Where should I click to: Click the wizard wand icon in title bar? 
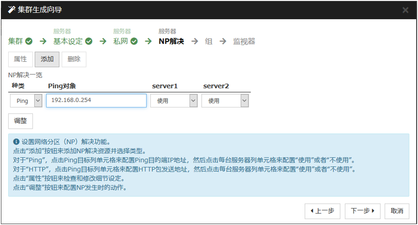[x=12, y=10]
